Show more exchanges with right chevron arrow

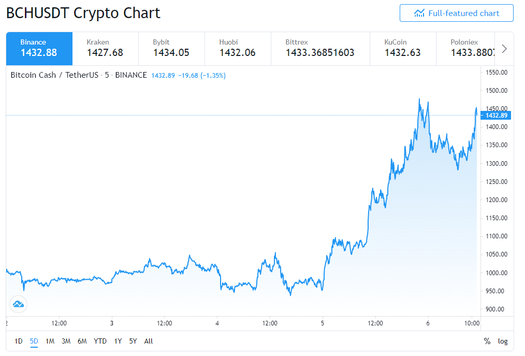coord(504,49)
